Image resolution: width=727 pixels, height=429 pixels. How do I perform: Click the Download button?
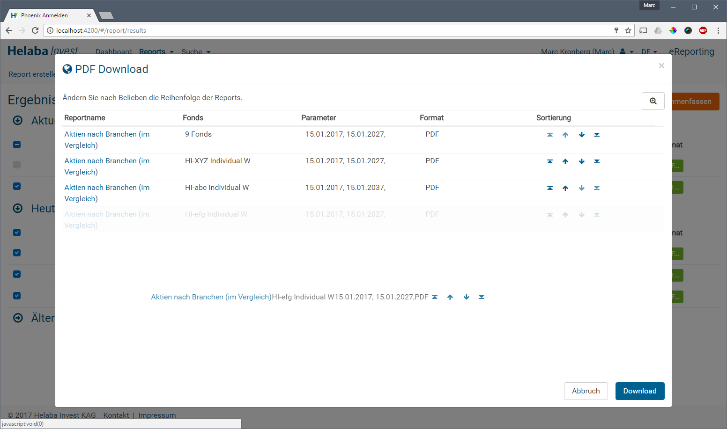[x=639, y=391]
